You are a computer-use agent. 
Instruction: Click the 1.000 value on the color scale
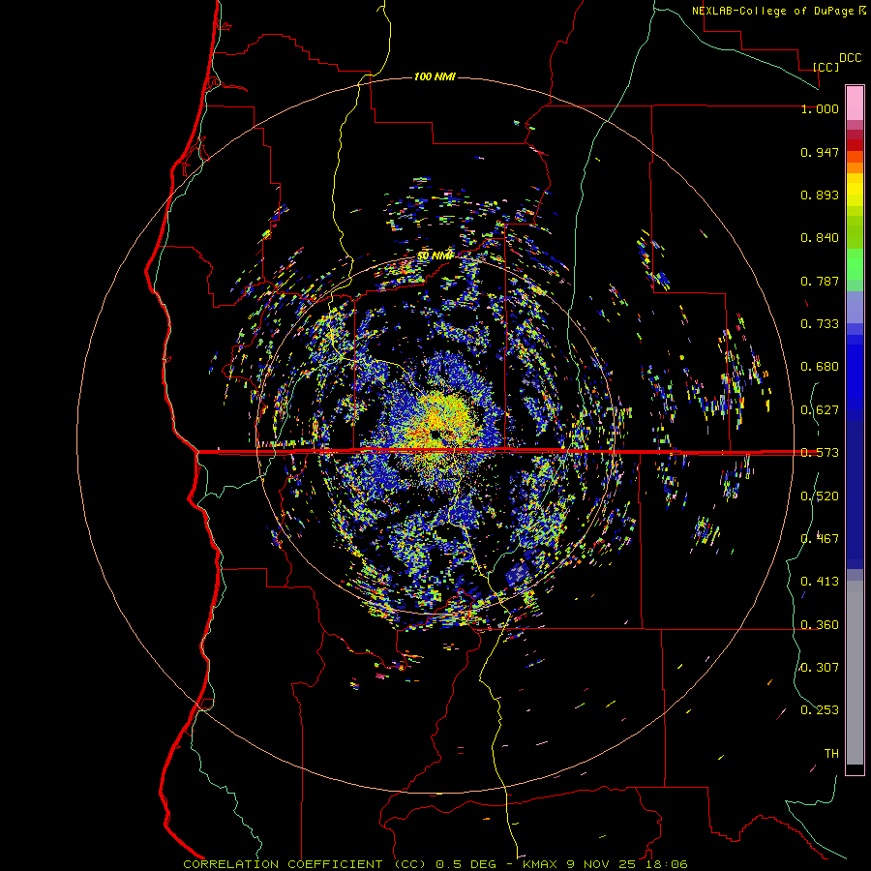tap(820, 108)
